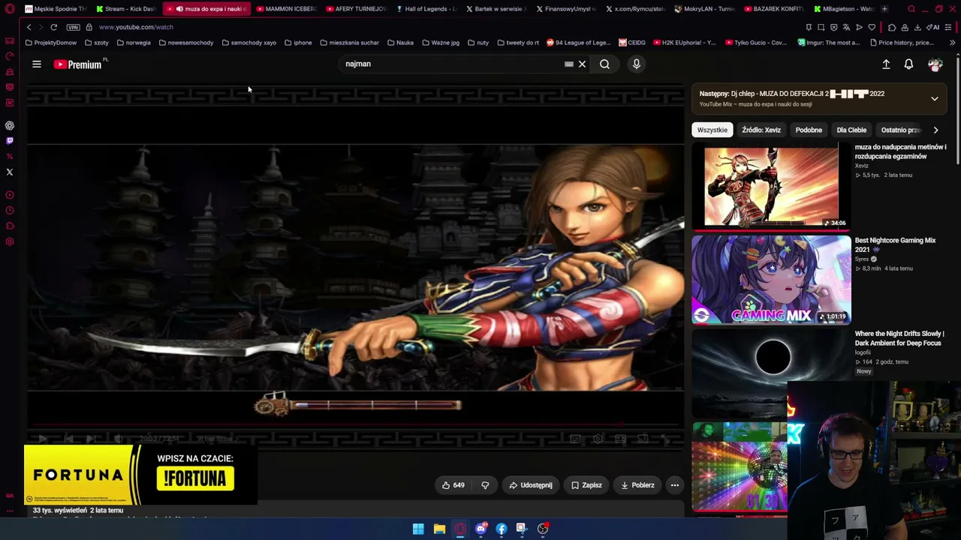961x540 pixels.
Task: Save the video with Zapisz
Action: pyautogui.click(x=586, y=485)
